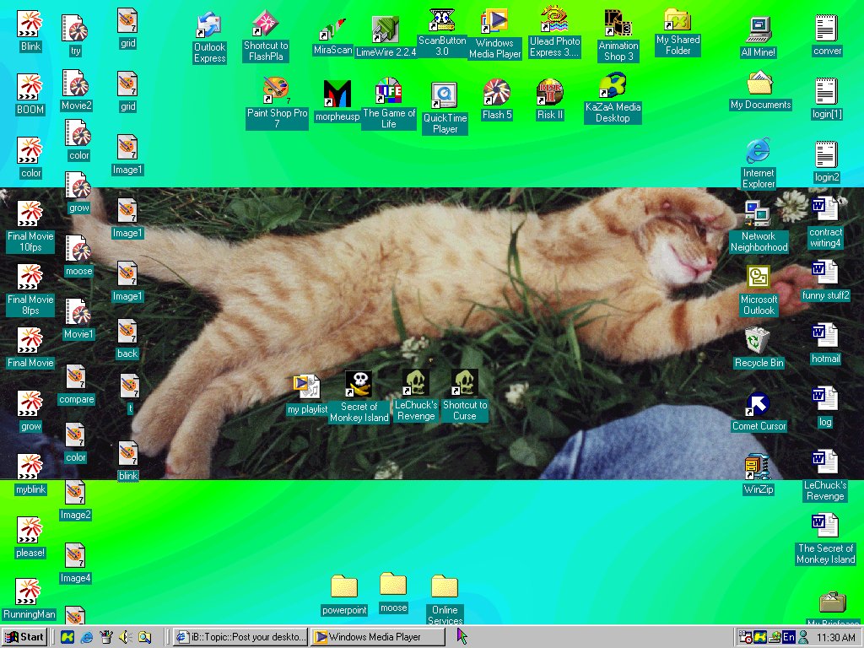The image size is (864, 648).
Task: Click the Start button
Action: 24,637
